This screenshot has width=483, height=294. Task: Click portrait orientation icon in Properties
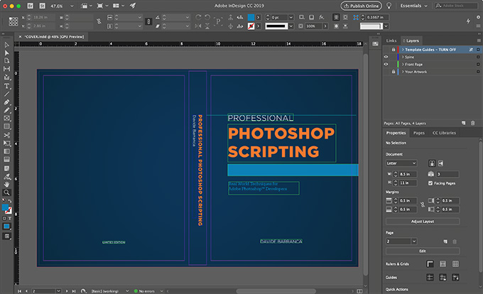432,163
